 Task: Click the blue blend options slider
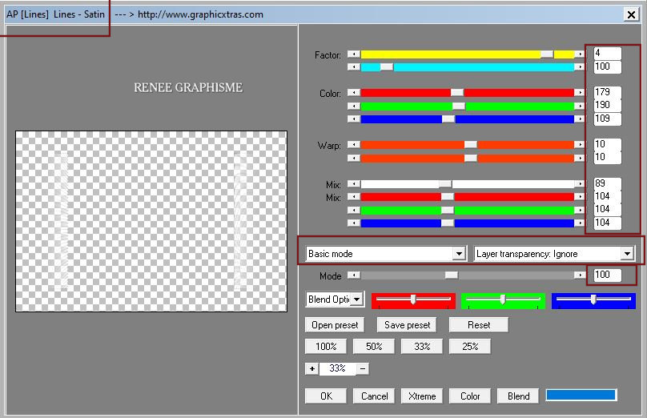593,300
